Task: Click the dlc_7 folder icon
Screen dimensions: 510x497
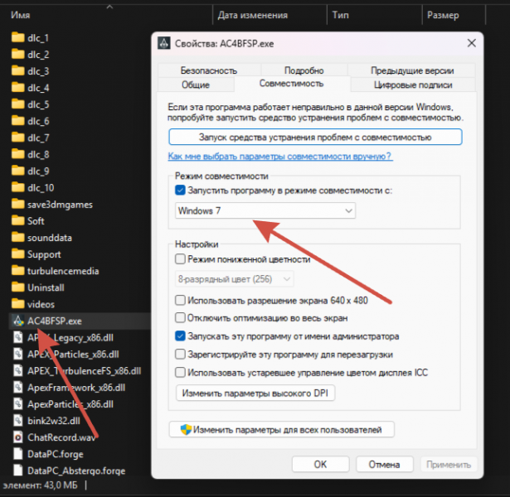Action: click(18, 138)
